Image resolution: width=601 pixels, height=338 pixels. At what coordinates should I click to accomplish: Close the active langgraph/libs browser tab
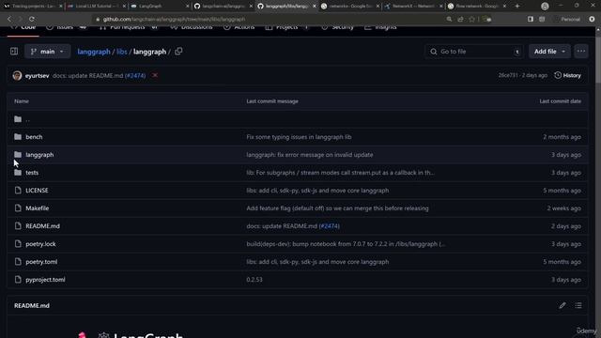[x=315, y=7]
